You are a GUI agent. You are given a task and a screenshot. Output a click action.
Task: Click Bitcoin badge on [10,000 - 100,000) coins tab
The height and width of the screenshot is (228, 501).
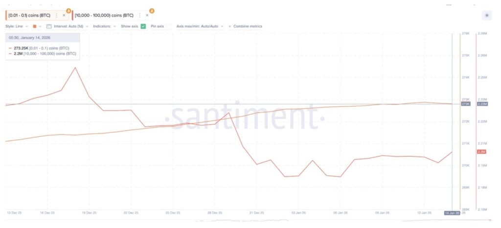(x=152, y=10)
